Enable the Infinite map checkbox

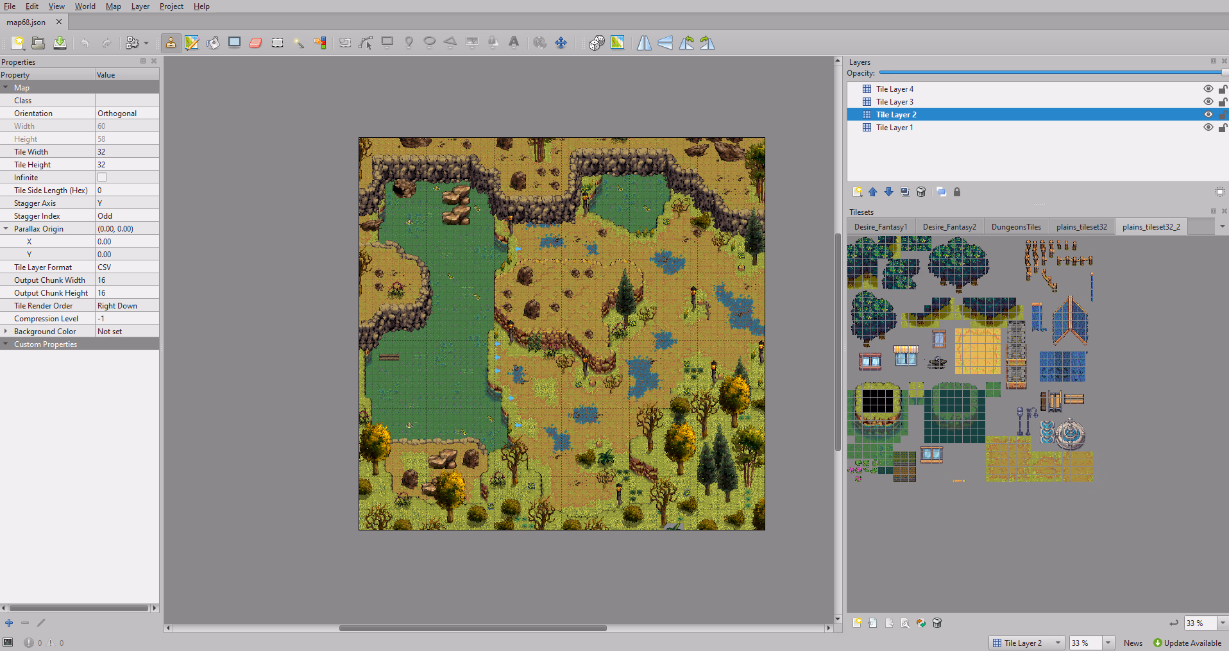coord(102,178)
